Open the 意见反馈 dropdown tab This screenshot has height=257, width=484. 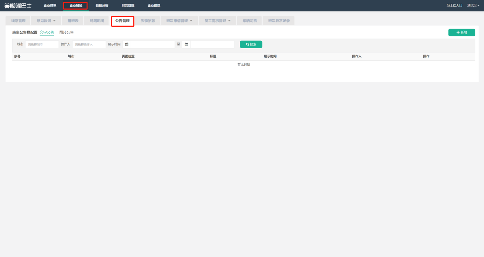[x=46, y=21]
